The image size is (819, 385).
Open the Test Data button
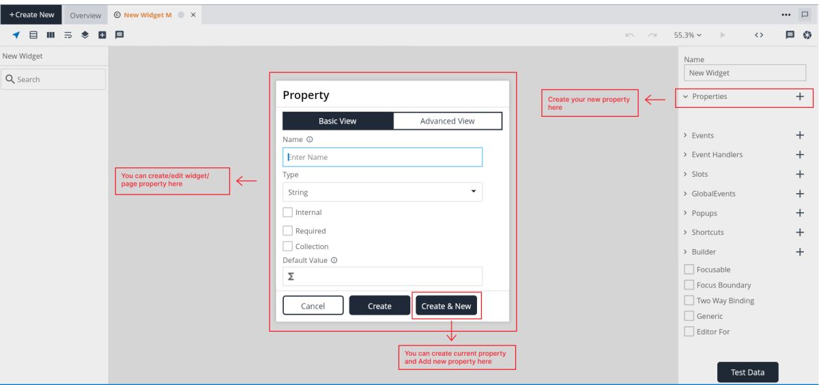(747, 372)
